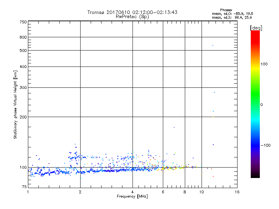Click the y-axis tick label "300"
Screen dimensions: 279x209
[x=23, y=88]
